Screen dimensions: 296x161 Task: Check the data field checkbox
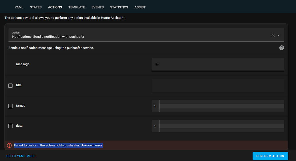tap(11, 126)
